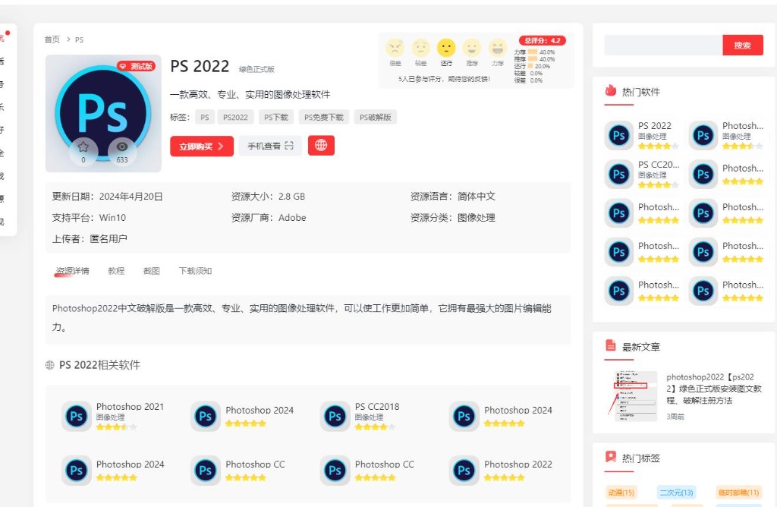This screenshot has width=777, height=507.
Task: Click the bookmark icon beside 热门标签
Action: coord(611,456)
